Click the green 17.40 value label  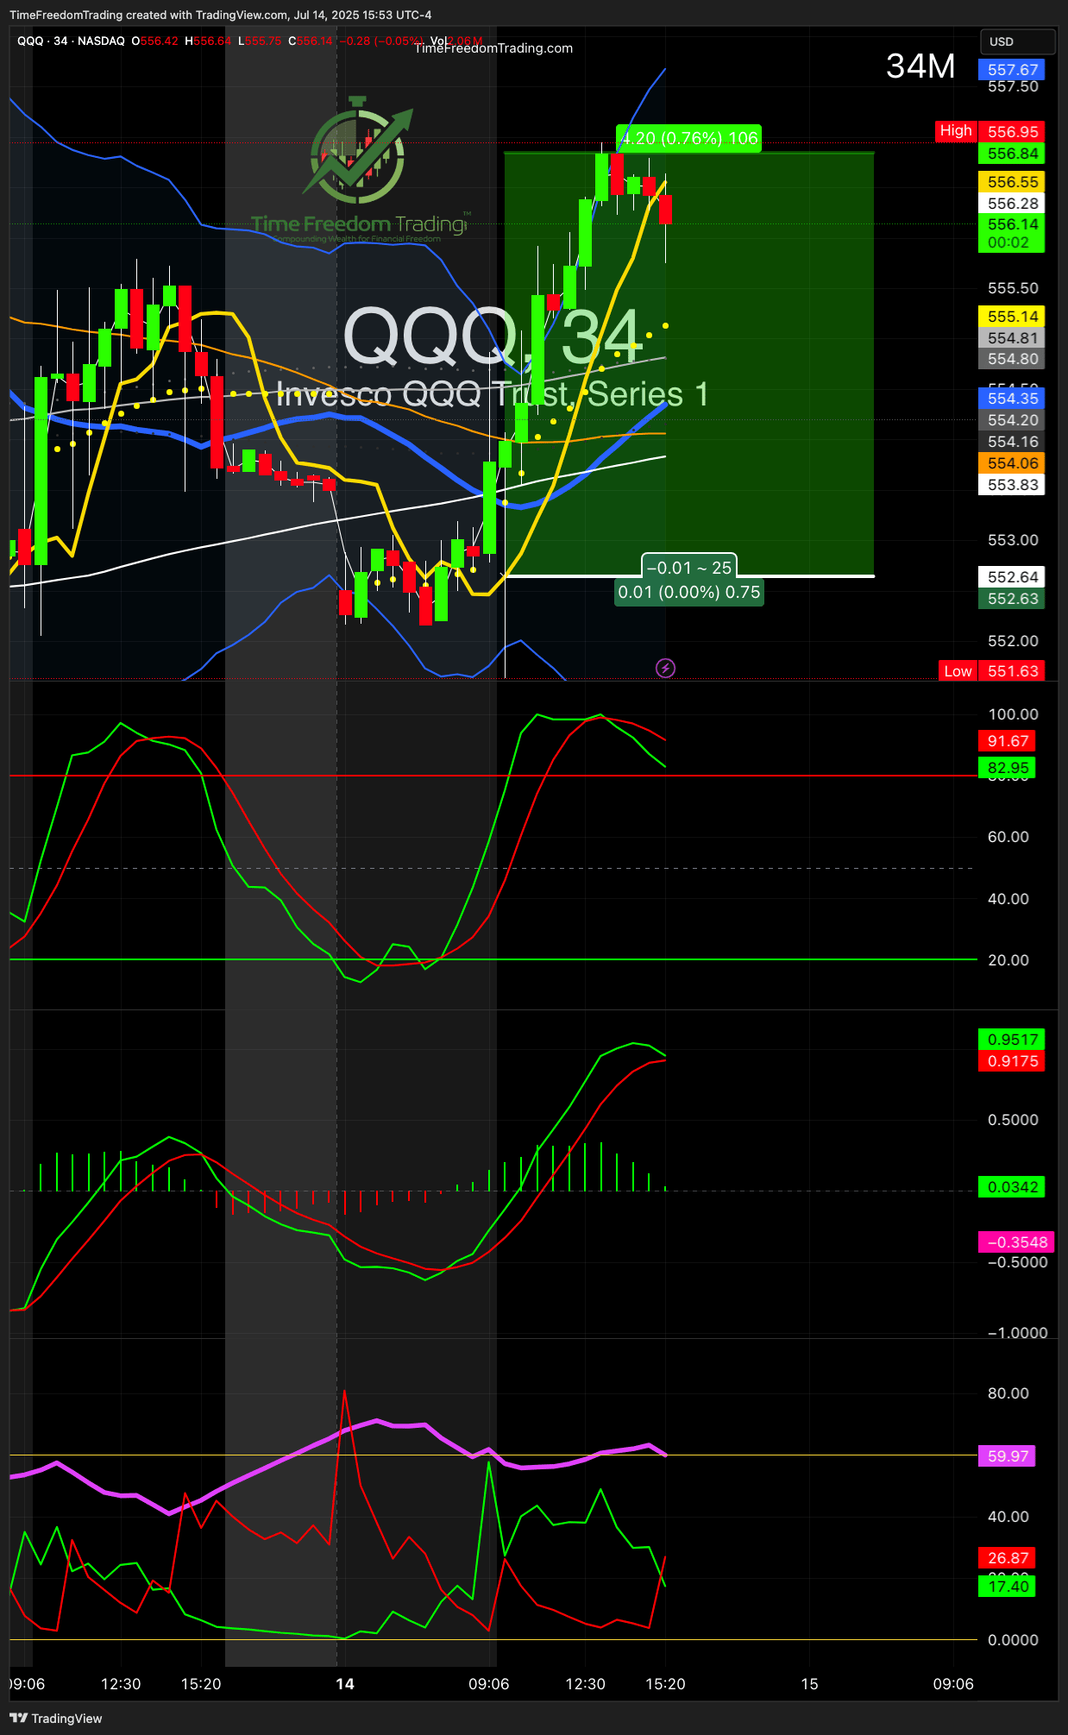pyautogui.click(x=1007, y=1587)
